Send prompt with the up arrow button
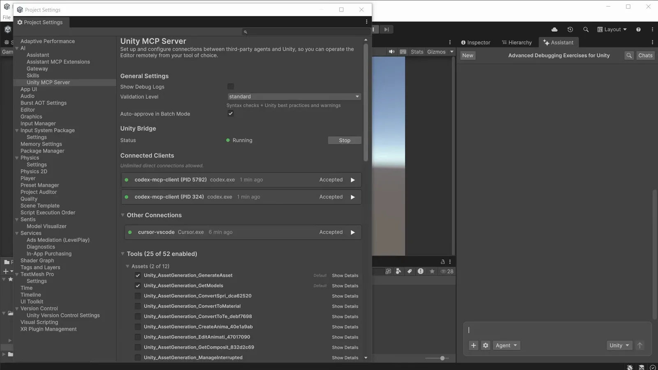 (x=639, y=345)
